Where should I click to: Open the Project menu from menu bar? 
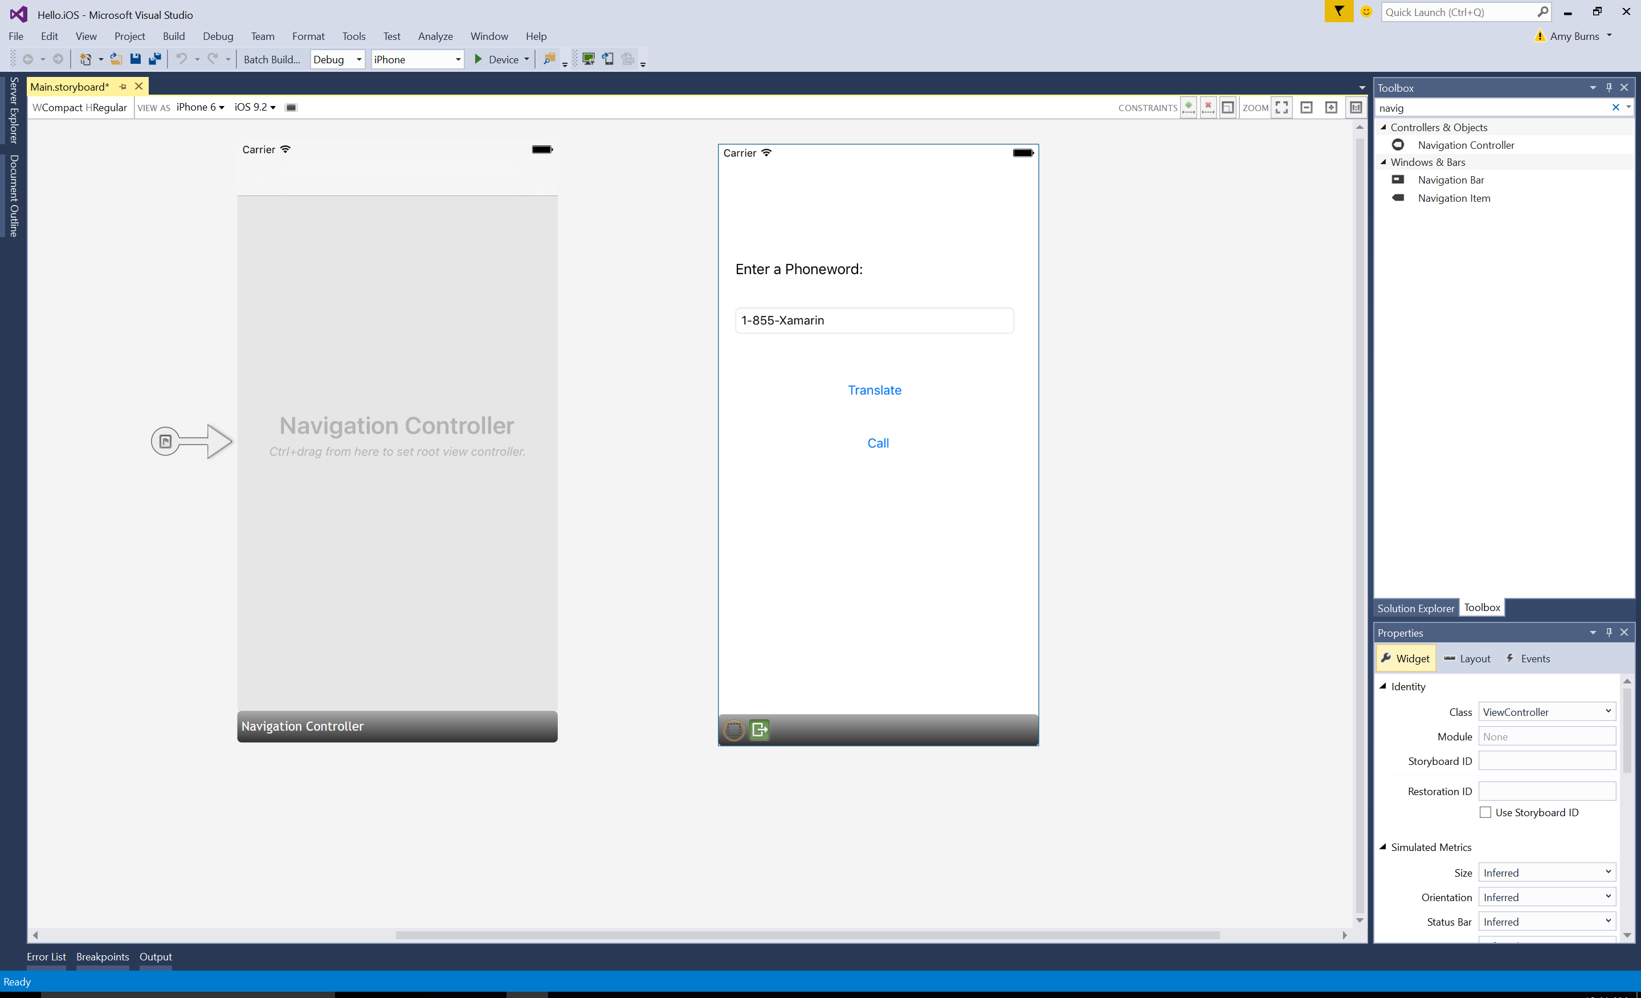pyautogui.click(x=128, y=35)
